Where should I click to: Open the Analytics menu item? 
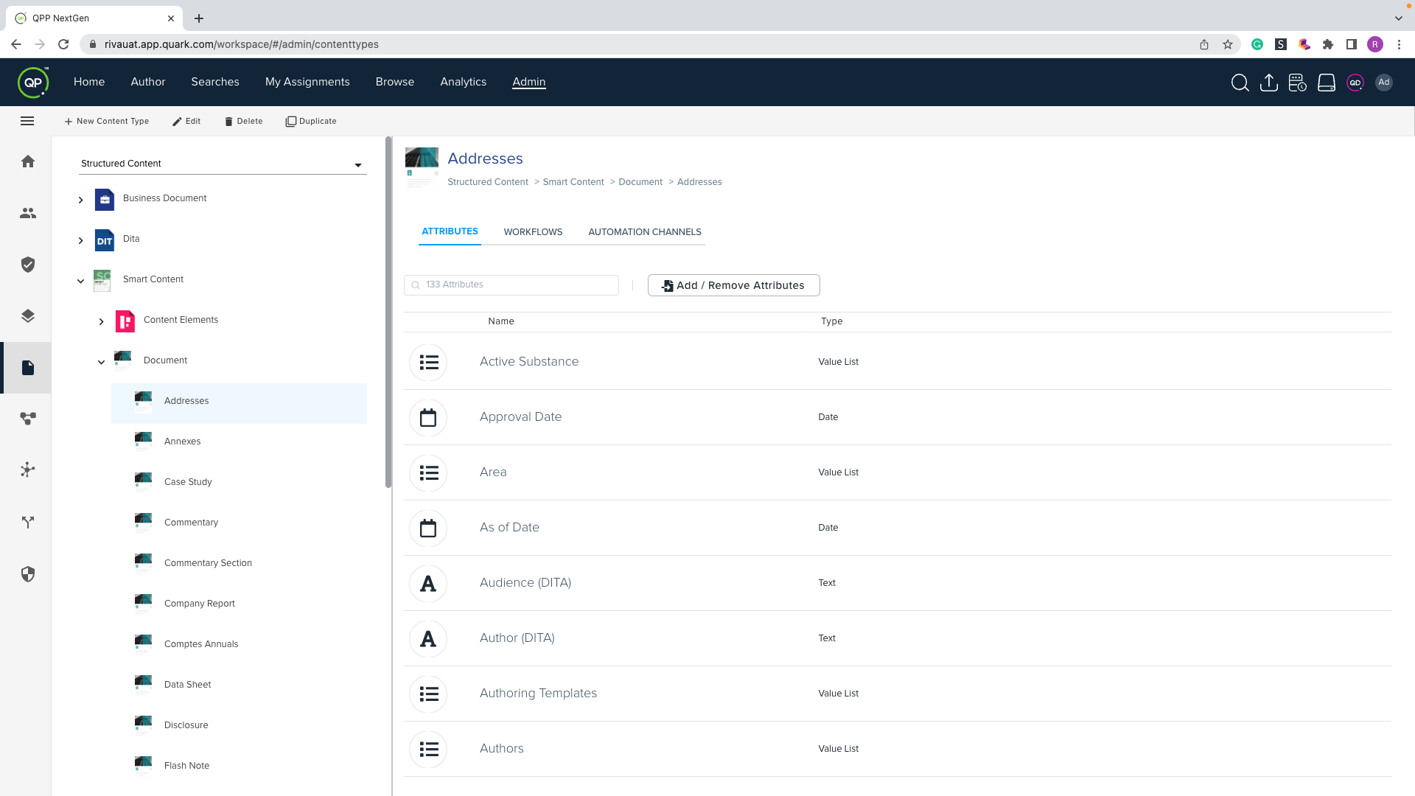click(463, 82)
